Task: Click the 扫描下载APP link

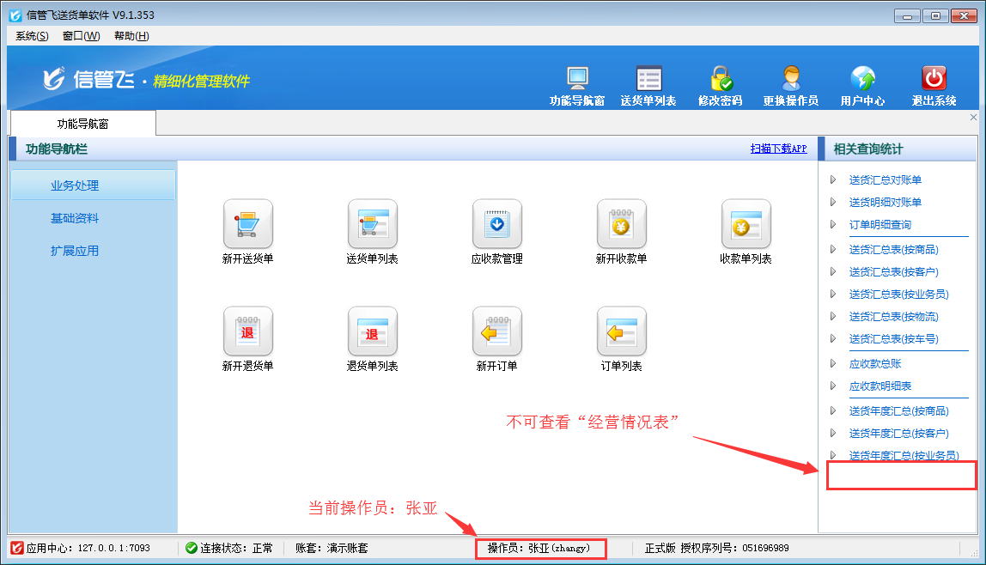Action: [778, 149]
